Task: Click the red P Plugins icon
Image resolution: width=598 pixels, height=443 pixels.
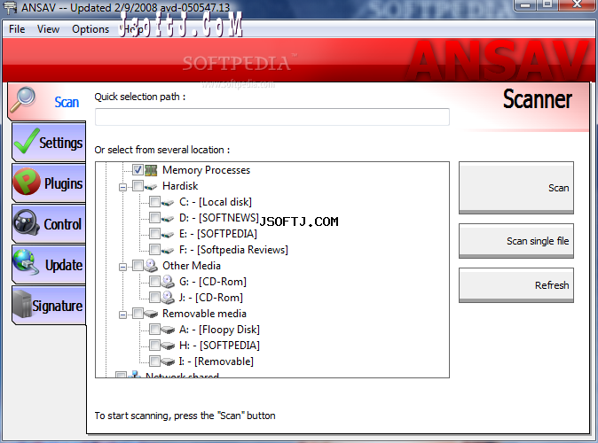Action: click(27, 182)
